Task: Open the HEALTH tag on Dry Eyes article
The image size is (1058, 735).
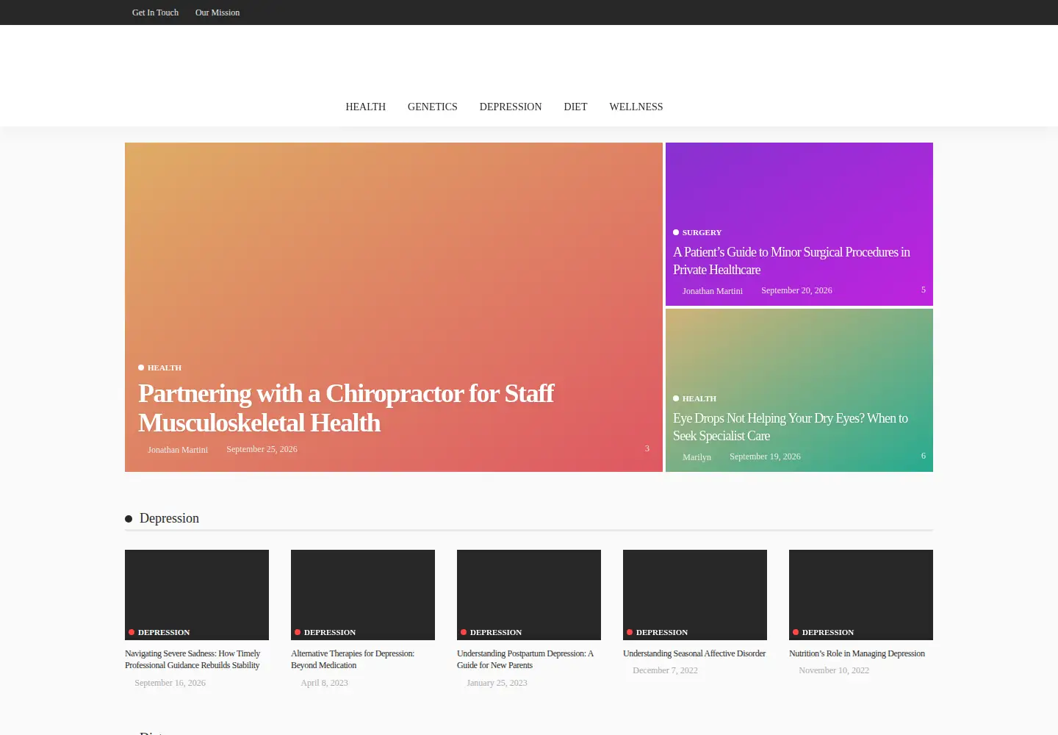Action: [699, 398]
